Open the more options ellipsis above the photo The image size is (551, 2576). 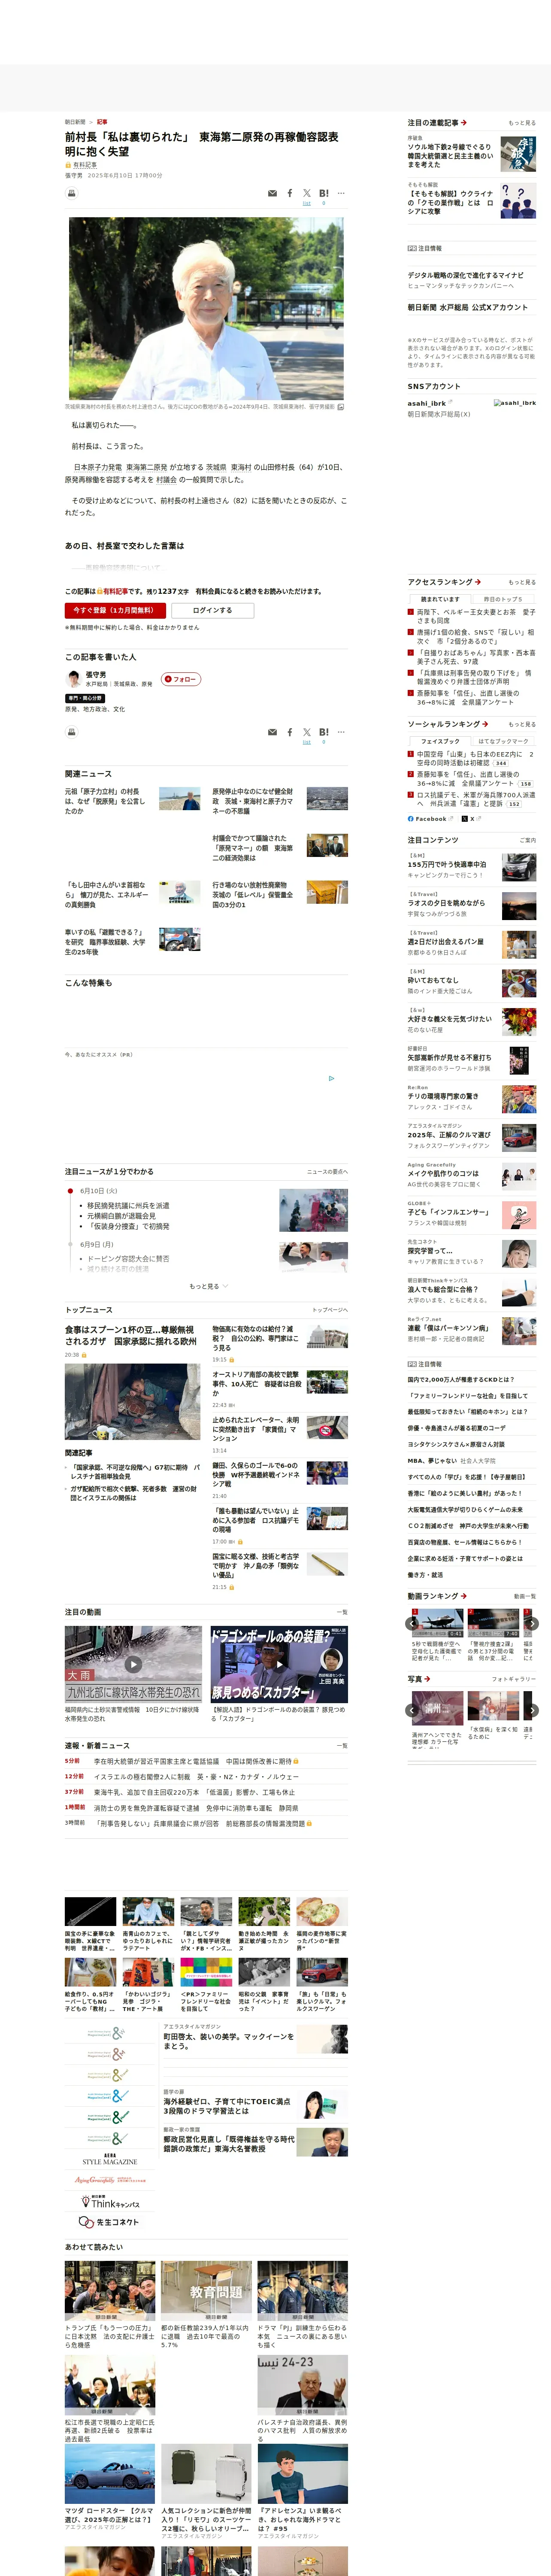341,193
